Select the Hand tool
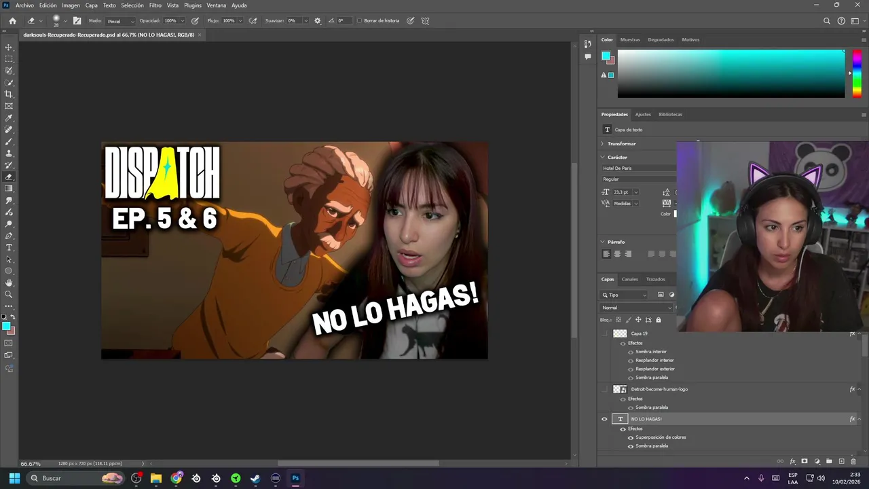 point(9,283)
